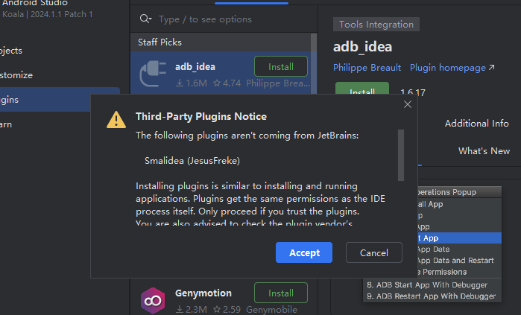Click the adb_idea plug icon
521x315 pixels.
tap(153, 74)
